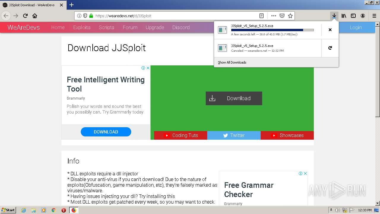Open the Coding Tuts YouTube link
380x214 pixels.
click(x=180, y=135)
